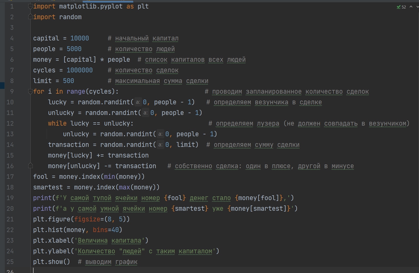The image size is (419, 273).
Task: Click the 'a:' parameter hint on line 11
Action: tap(145, 113)
